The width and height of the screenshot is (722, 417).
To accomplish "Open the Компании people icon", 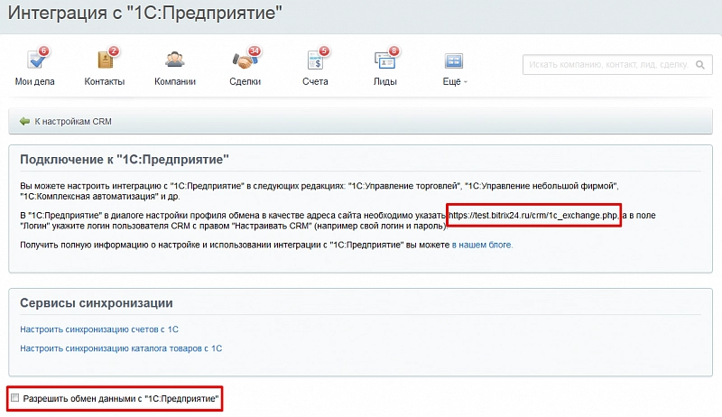I will [x=175, y=60].
